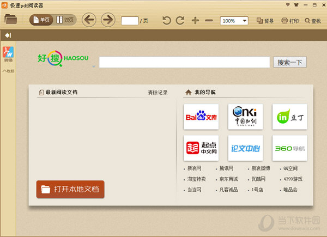Open the QQ空间 link

pyautogui.click(x=290, y=168)
